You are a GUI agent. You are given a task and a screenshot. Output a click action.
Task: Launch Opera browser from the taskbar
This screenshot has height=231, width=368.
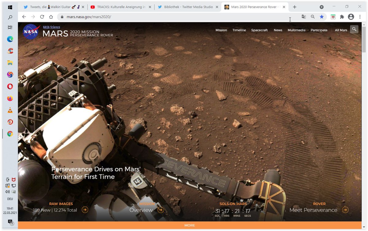(10, 87)
